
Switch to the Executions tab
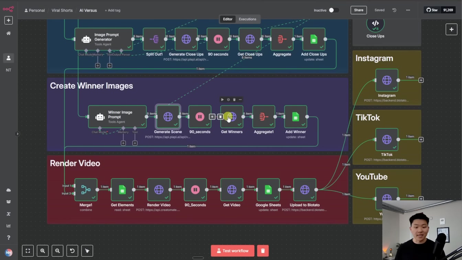247,19
